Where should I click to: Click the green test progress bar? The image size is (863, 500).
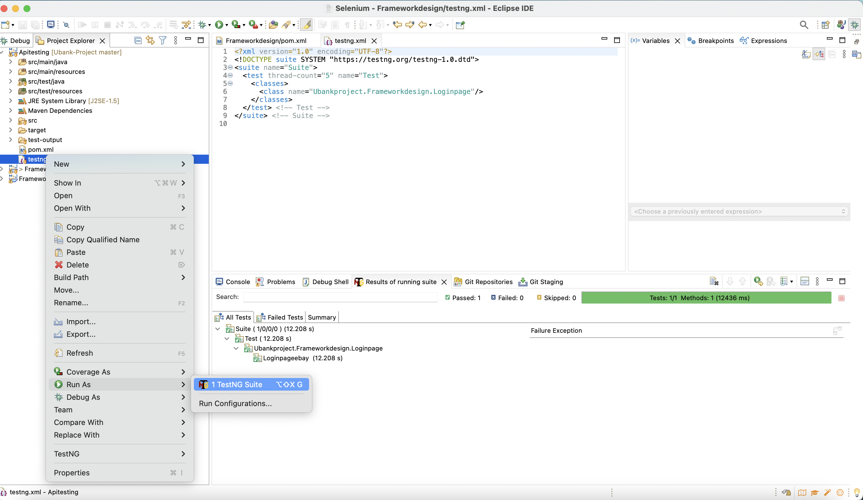(x=706, y=298)
